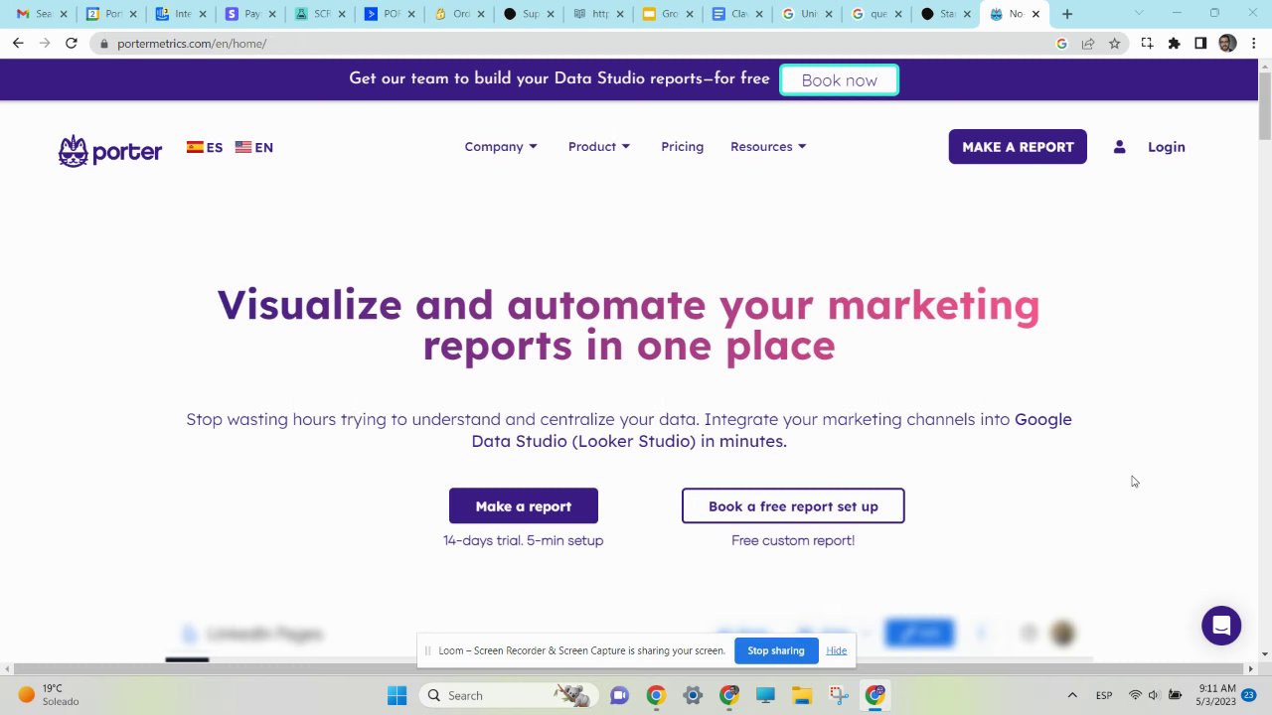Click the user profile icon beside Login
Image resolution: width=1272 pixels, height=715 pixels.
coord(1119,147)
